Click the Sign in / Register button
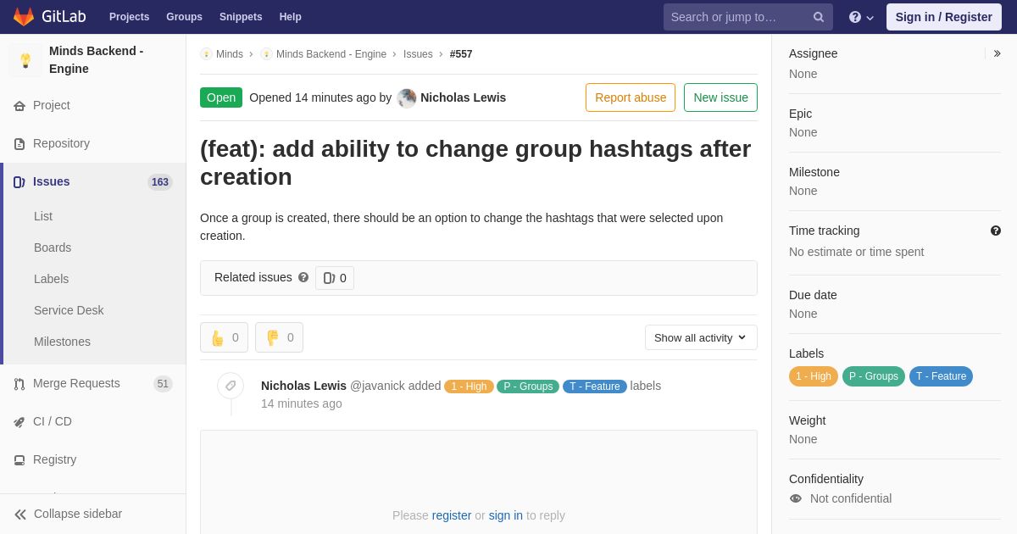 [943, 17]
